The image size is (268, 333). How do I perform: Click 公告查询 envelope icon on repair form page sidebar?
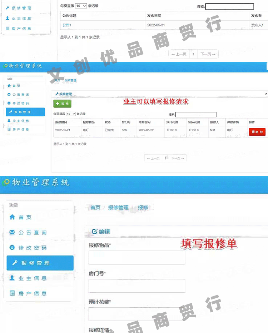(12, 232)
